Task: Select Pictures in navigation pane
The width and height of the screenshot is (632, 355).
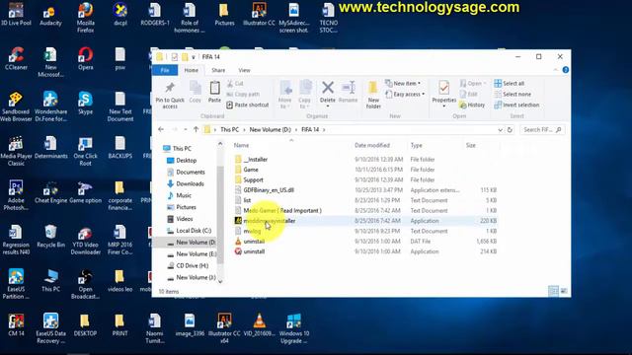Action: point(186,207)
